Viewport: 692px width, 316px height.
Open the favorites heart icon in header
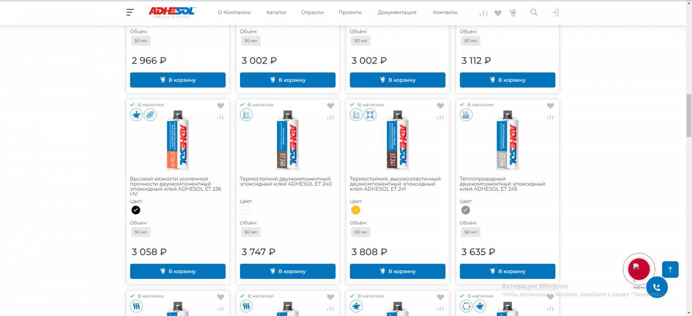pyautogui.click(x=498, y=13)
